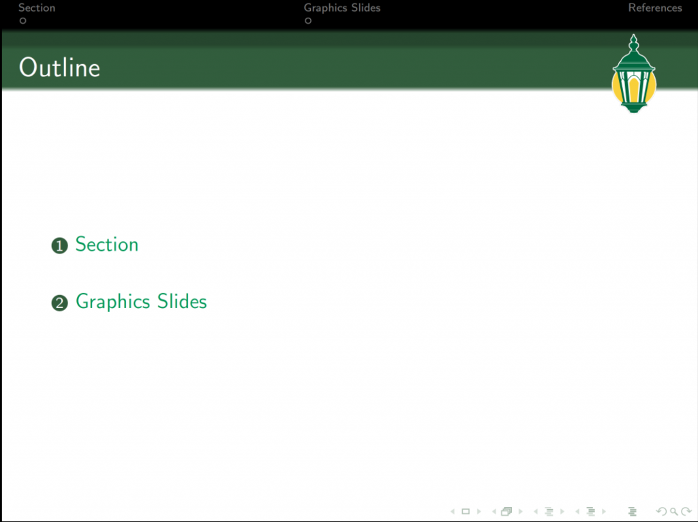
Task: Click the circle under Graphics Slides header
Action: (307, 20)
